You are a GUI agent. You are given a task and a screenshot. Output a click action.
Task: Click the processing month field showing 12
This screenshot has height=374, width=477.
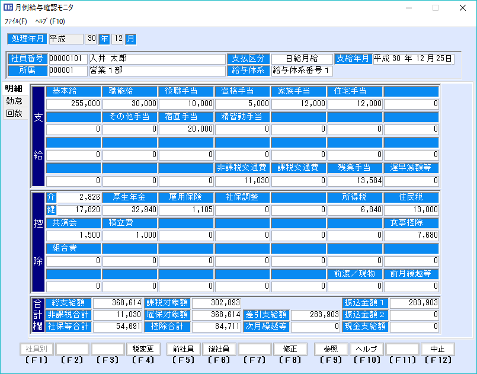pyautogui.click(x=117, y=39)
